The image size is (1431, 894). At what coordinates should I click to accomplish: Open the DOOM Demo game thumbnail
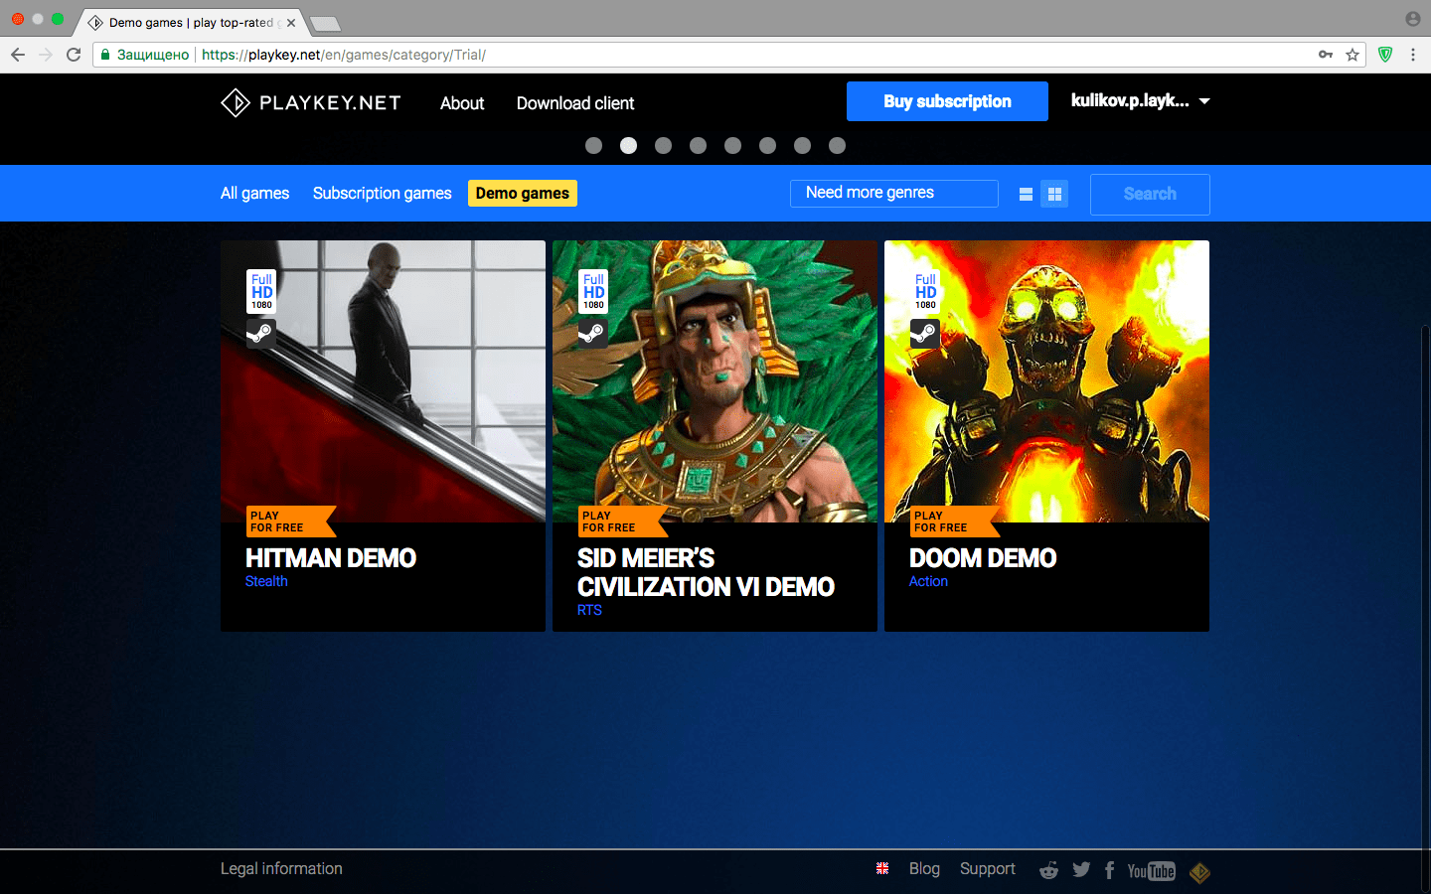tap(1046, 381)
